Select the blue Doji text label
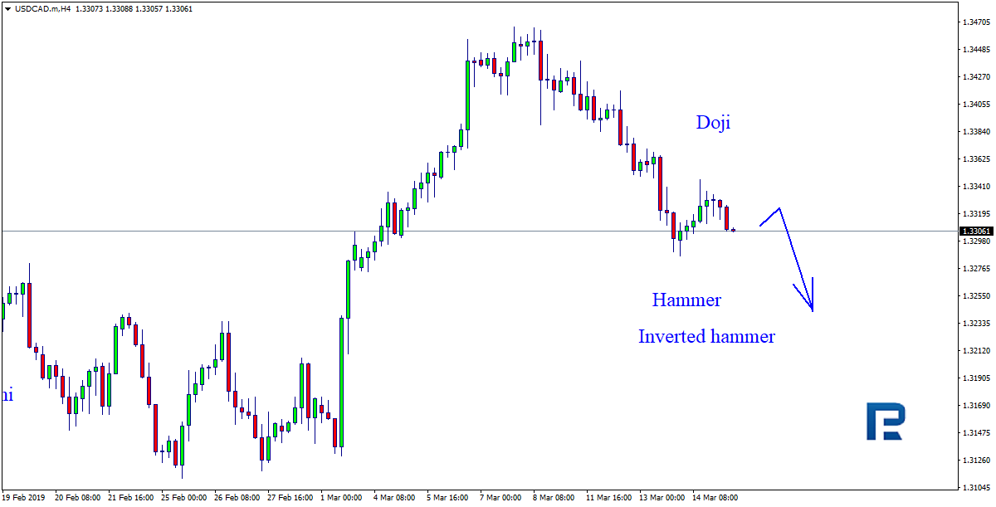 click(x=713, y=123)
